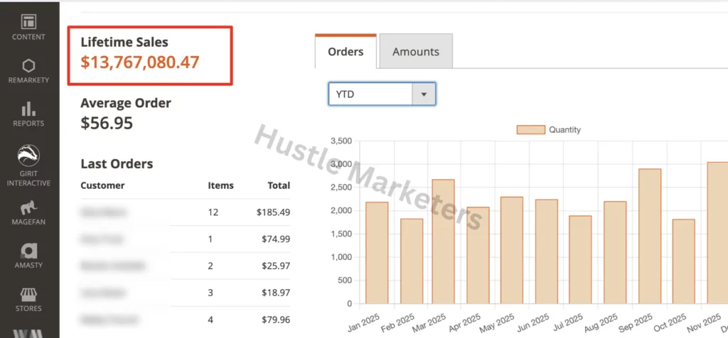Screen dimensions: 728x338
Task: Click the Oct 2025 chart bar
Action: [x=684, y=261]
